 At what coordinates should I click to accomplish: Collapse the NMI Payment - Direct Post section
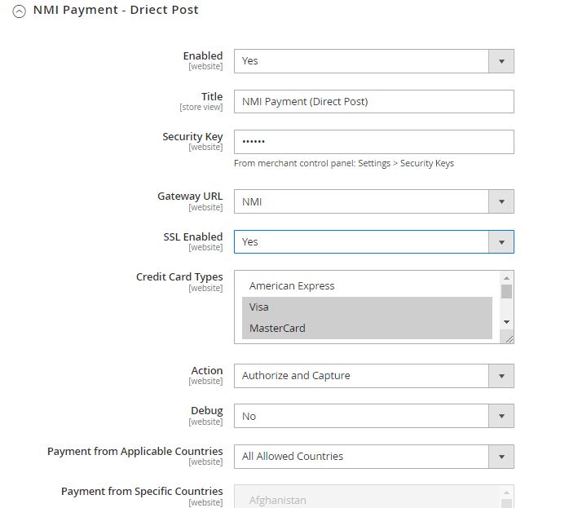pyautogui.click(x=20, y=11)
